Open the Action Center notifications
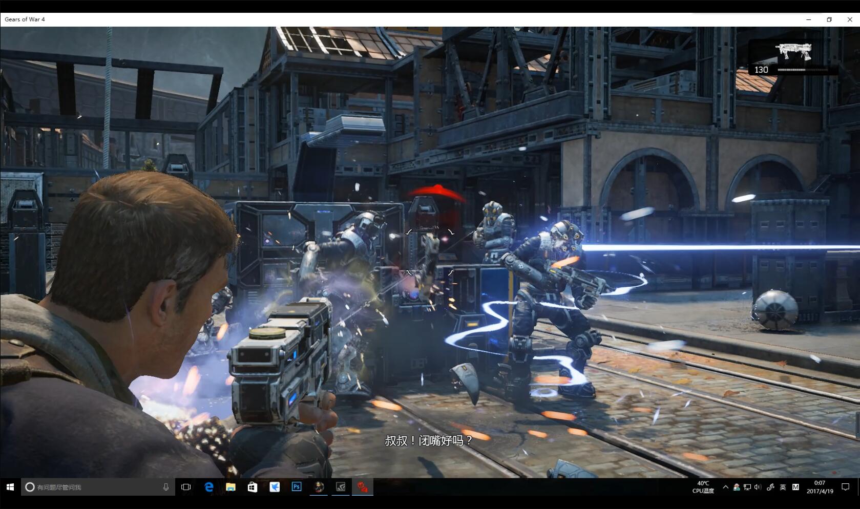860x509 pixels. point(846,487)
